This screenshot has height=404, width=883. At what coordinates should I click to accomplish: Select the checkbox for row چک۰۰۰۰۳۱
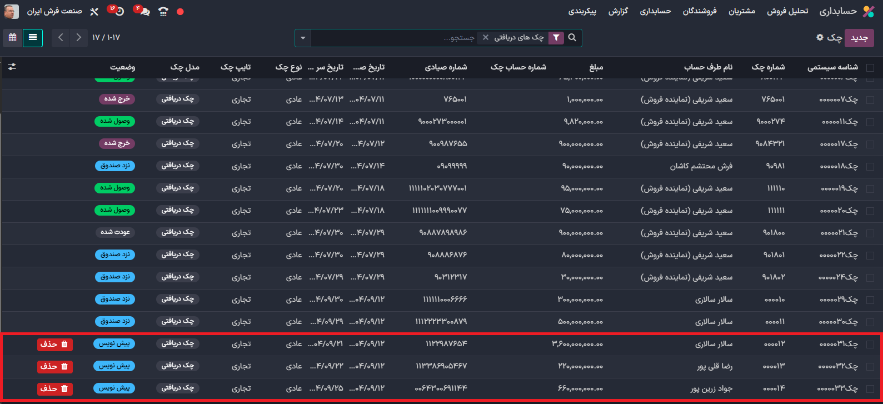tap(870, 344)
